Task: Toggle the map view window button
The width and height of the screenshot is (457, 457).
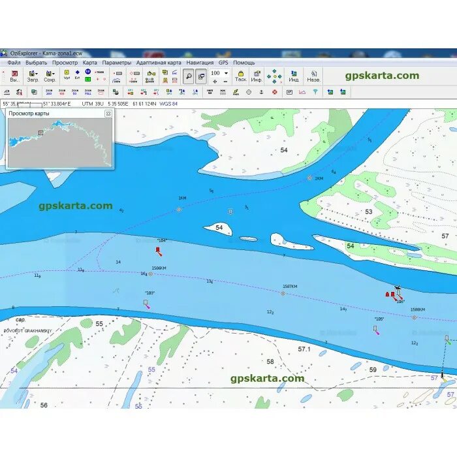Action: click(x=201, y=76)
